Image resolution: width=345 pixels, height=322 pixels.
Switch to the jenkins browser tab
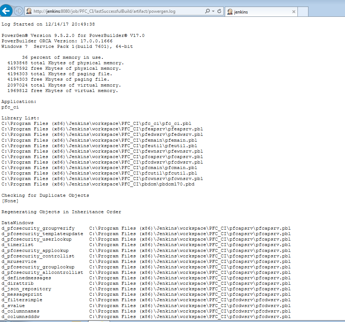click(261, 12)
